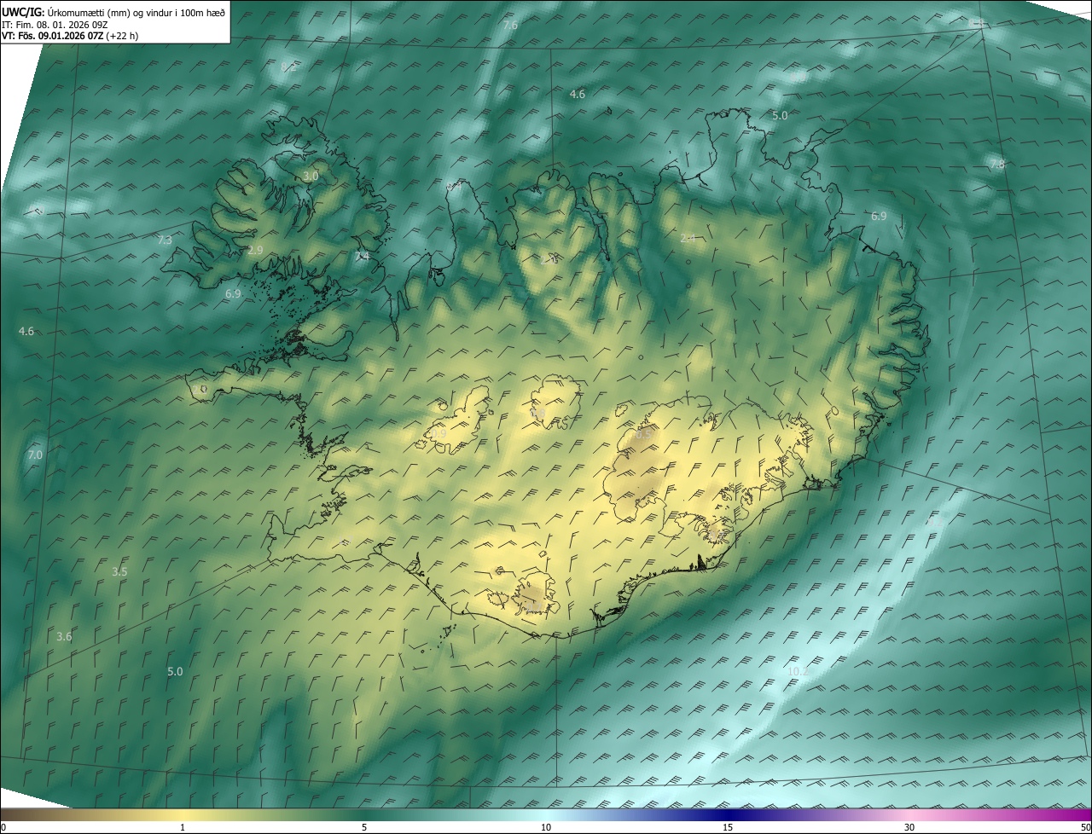Click the color scale tick labeled 15

tap(728, 827)
